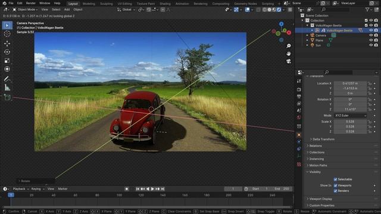The image size is (381, 214).
Task: Expand the Delta Transform panel
Action: click(x=323, y=139)
